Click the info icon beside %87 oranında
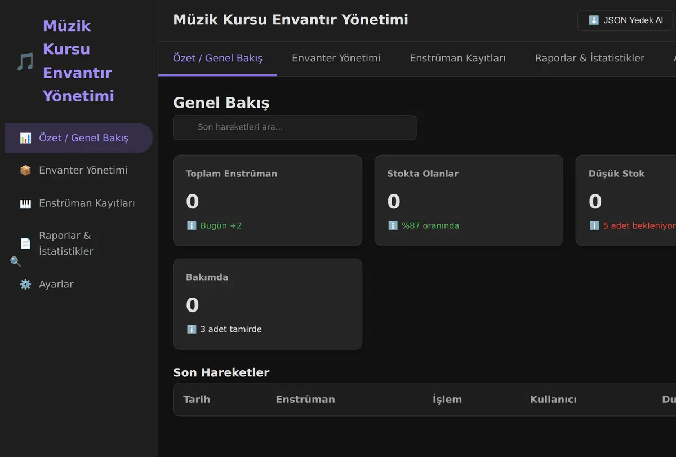This screenshot has height=457, width=676. click(393, 226)
